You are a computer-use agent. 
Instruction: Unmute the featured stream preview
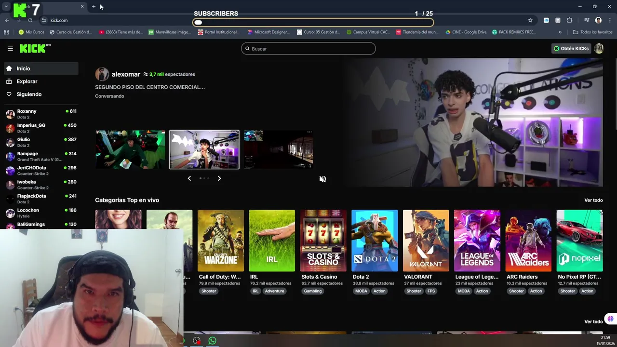(x=322, y=179)
